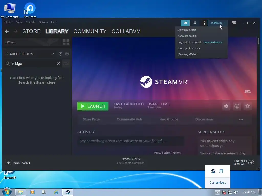Open Internet Explorer from taskbar
Viewport: 262px width, 196px height.
56,192
